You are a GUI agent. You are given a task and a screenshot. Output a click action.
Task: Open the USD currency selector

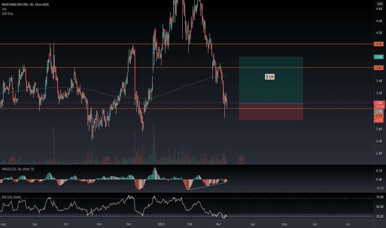click(380, 4)
